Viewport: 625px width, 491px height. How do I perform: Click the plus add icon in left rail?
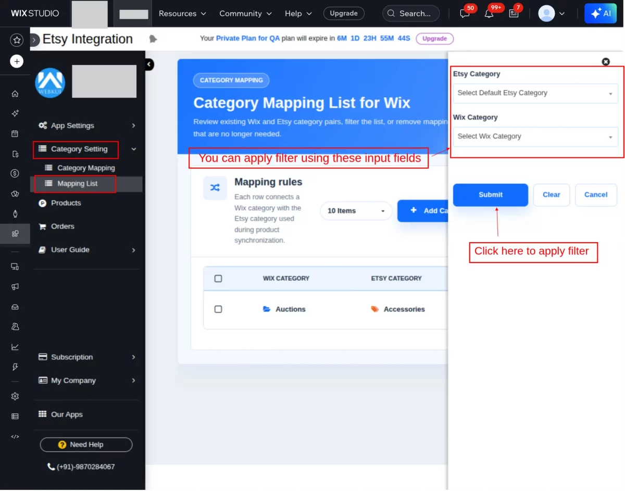click(x=17, y=61)
